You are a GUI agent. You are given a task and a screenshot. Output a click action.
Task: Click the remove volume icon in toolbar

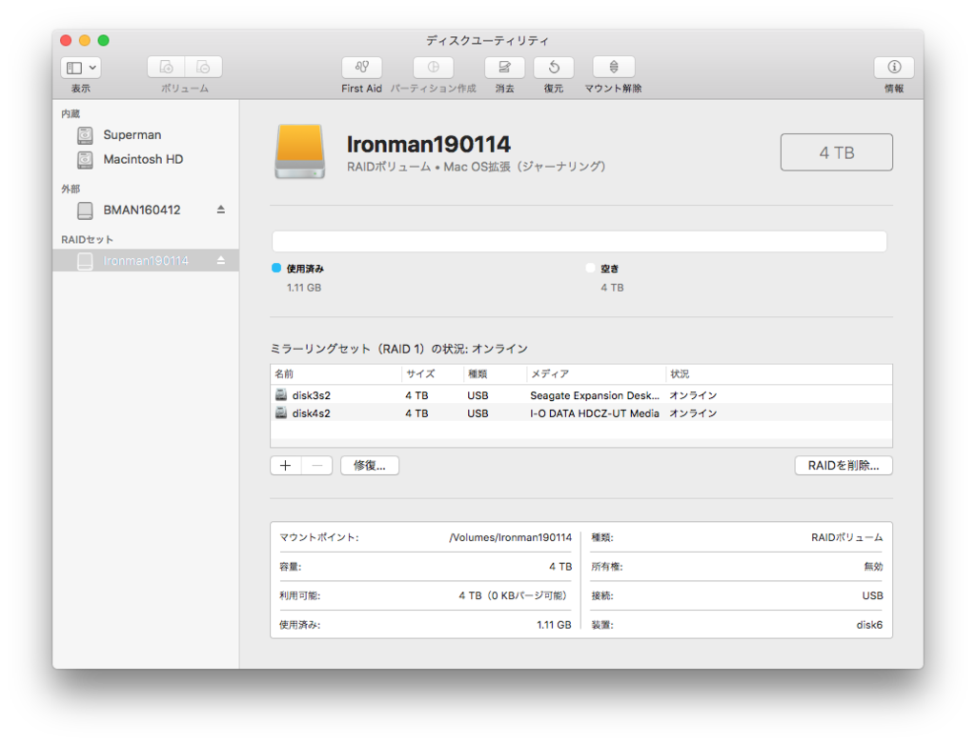click(x=204, y=67)
